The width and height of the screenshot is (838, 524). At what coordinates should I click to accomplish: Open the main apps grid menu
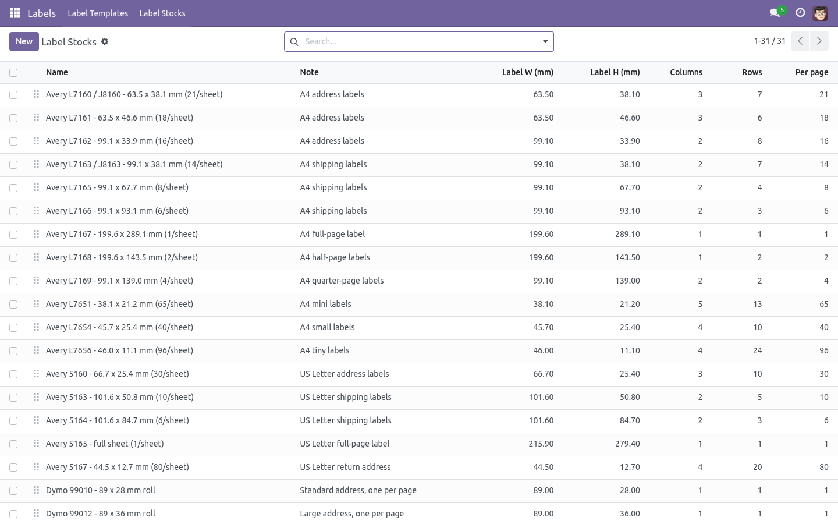coord(16,13)
